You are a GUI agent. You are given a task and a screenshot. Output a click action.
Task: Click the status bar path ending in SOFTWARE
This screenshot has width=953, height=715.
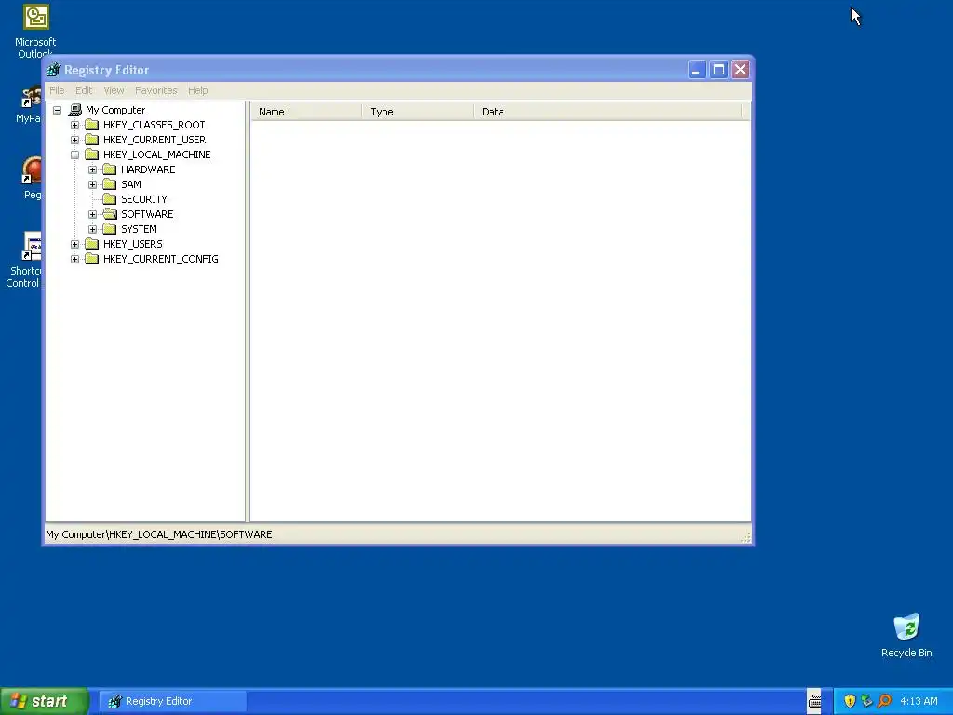tap(158, 534)
